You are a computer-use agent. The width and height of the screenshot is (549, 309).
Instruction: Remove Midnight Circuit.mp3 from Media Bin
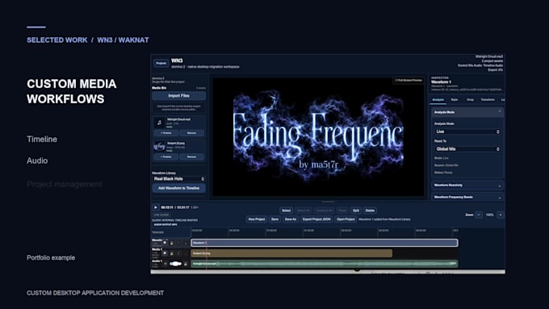click(191, 133)
